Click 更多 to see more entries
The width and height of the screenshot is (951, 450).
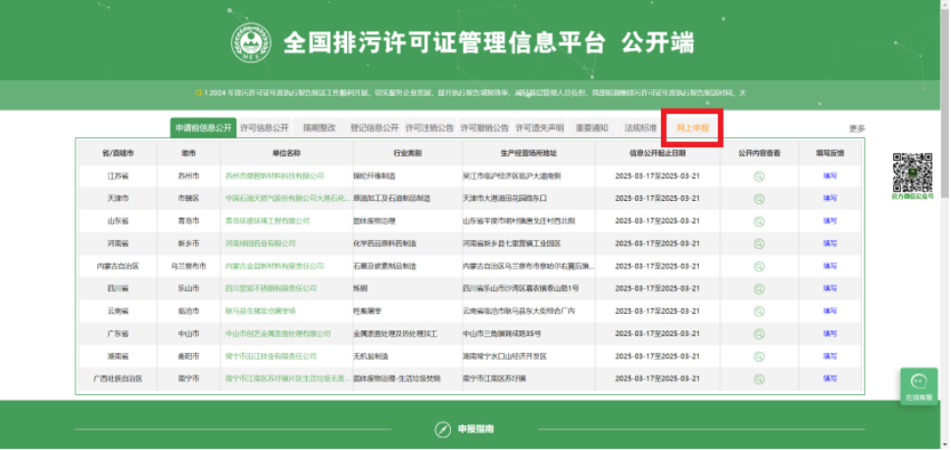(x=857, y=128)
